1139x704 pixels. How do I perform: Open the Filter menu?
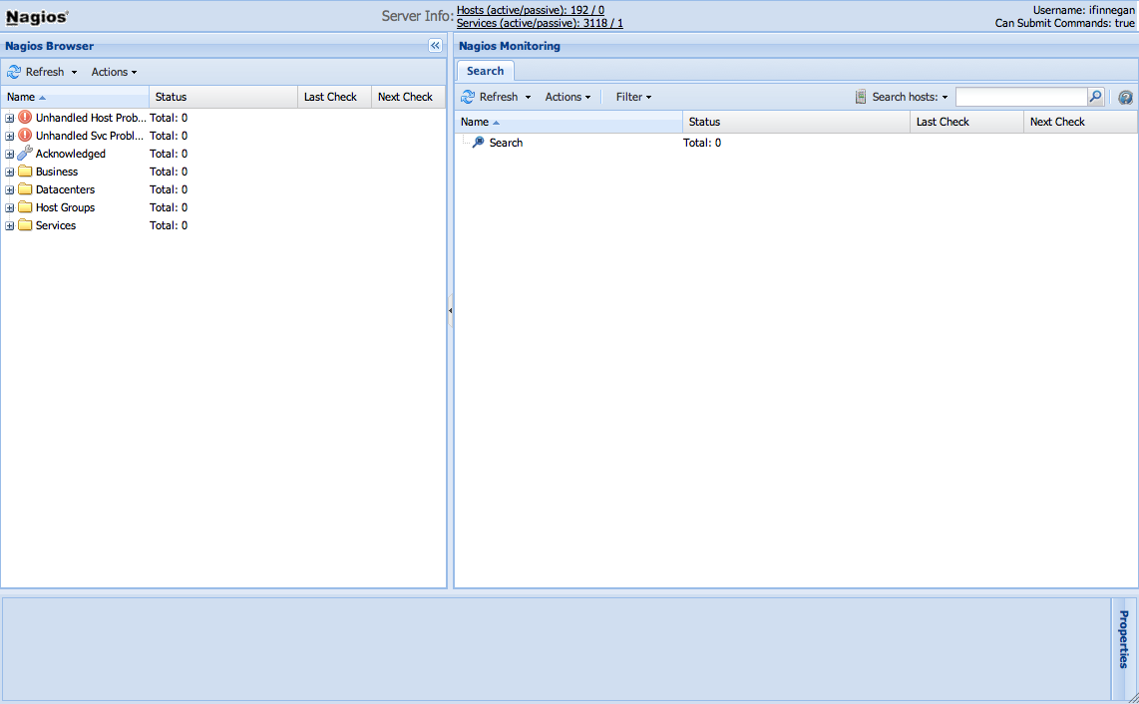coord(633,97)
